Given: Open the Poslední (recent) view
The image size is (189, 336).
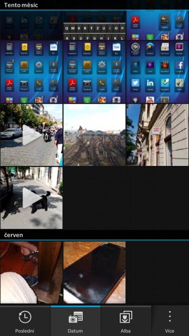Looking at the screenshot, I should [25, 321].
